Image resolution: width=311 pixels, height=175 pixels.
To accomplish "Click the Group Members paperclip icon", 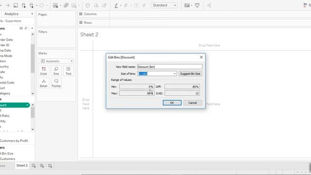I will coord(126,5).
